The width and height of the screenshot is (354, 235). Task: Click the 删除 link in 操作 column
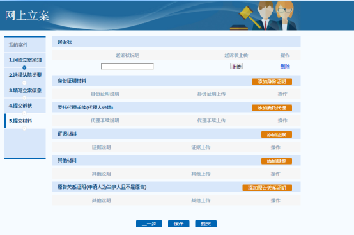[x=285, y=66]
